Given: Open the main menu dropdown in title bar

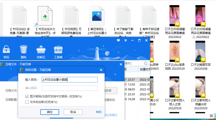Looking at the screenshot, I should pyautogui.click(x=126, y=40).
